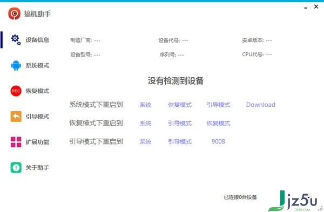Image resolution: width=324 pixels, height=212 pixels.
Task: Click Download link in system mode row
Action: [261, 105]
